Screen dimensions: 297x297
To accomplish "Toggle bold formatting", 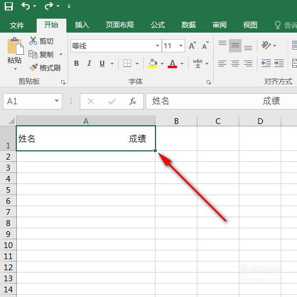I will pyautogui.click(x=76, y=63).
